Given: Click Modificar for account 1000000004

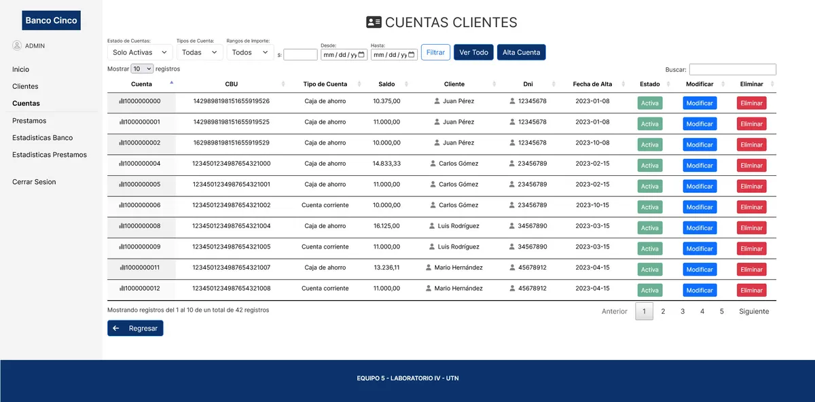Looking at the screenshot, I should click(x=700, y=165).
